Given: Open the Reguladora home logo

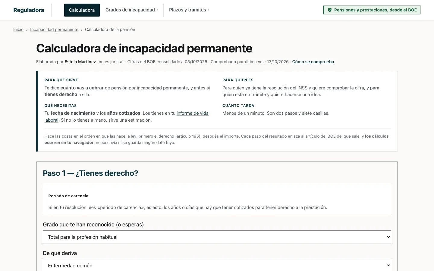Looking at the screenshot, I should [x=29, y=10].
